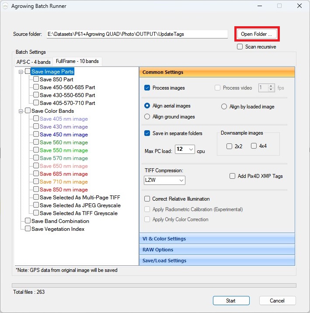Enable Save 405 nm image
Image resolution: width=310 pixels, height=313 pixels.
(36, 118)
